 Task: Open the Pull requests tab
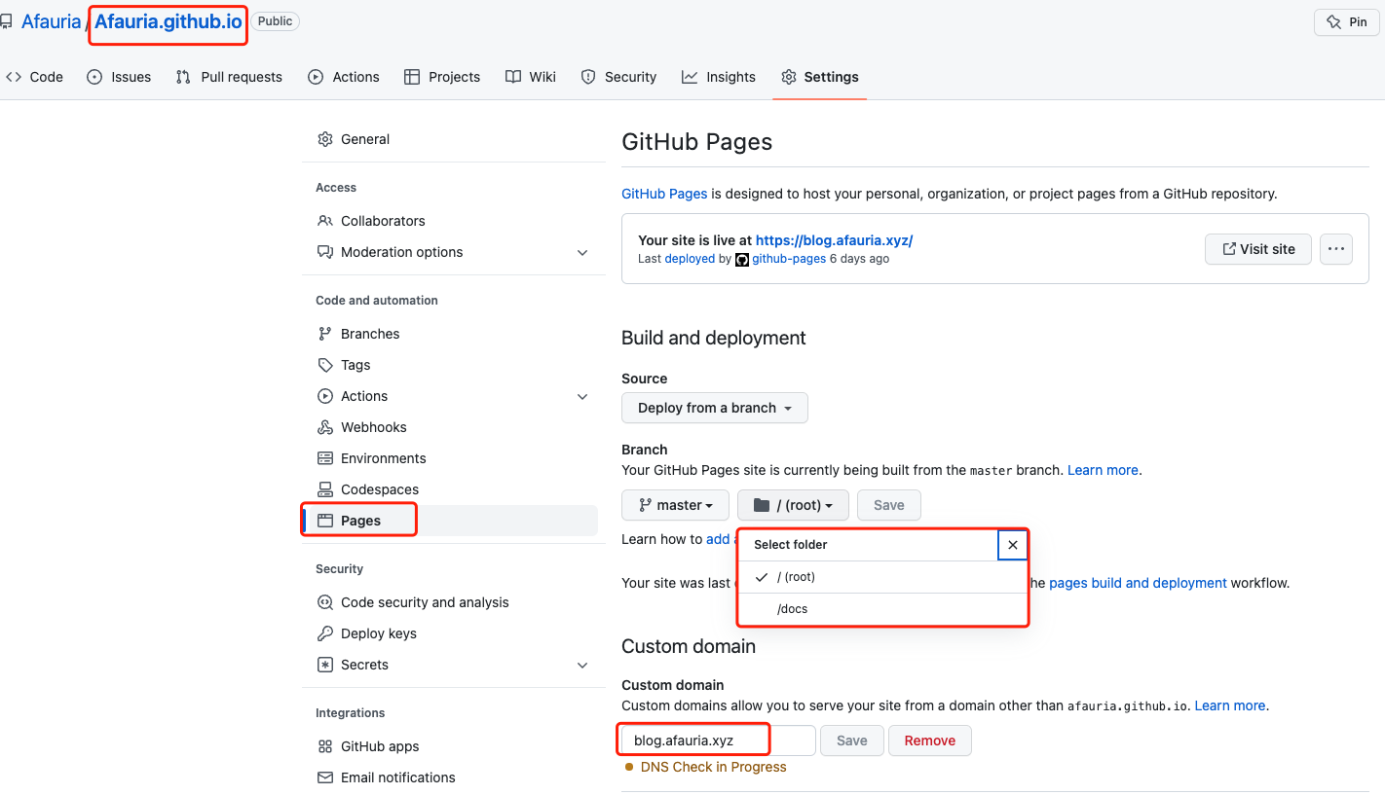[229, 77]
